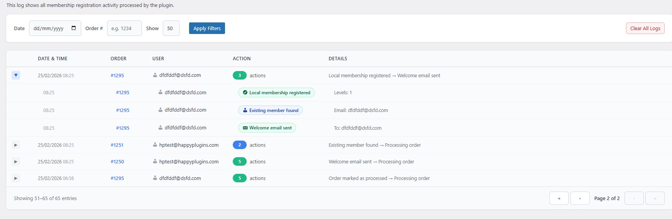Open order #1250 link
The image size is (672, 219).
(117, 162)
